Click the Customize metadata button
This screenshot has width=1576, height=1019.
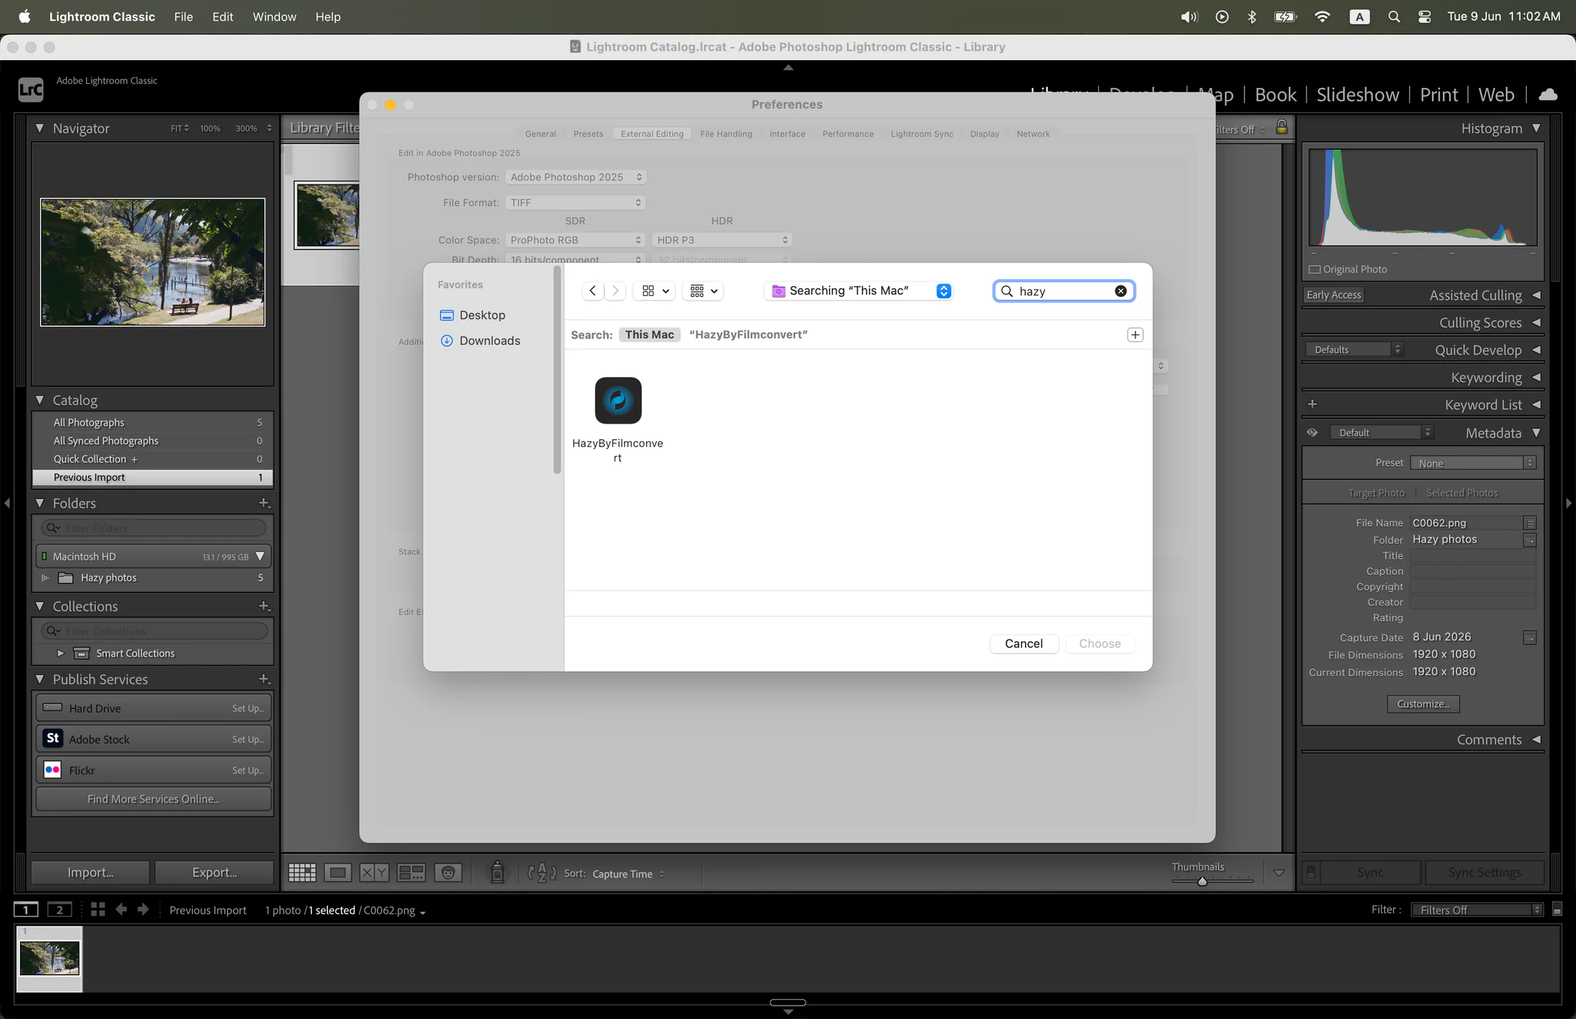pos(1423,704)
